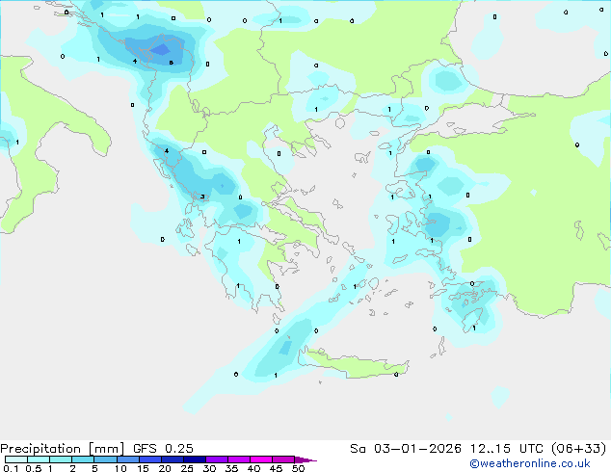Click the arrow-shaped above-50 mm legend end
The image size is (611, 472).
(x=305, y=459)
